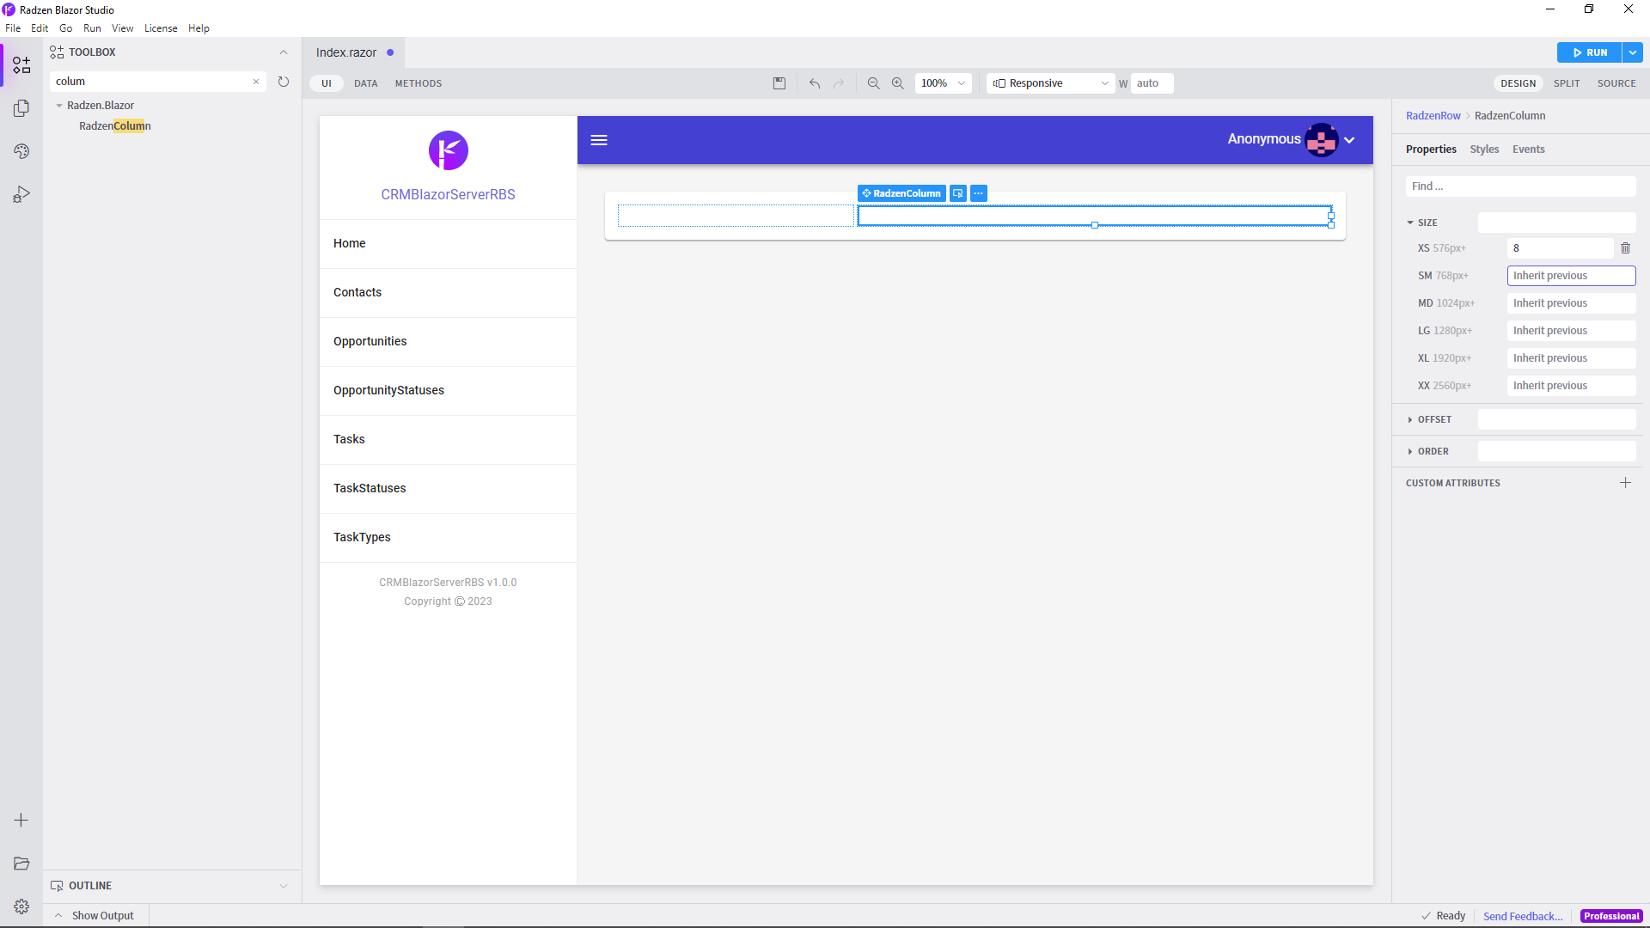Open the Go menu
The width and height of the screenshot is (1650, 928).
pyautogui.click(x=66, y=28)
